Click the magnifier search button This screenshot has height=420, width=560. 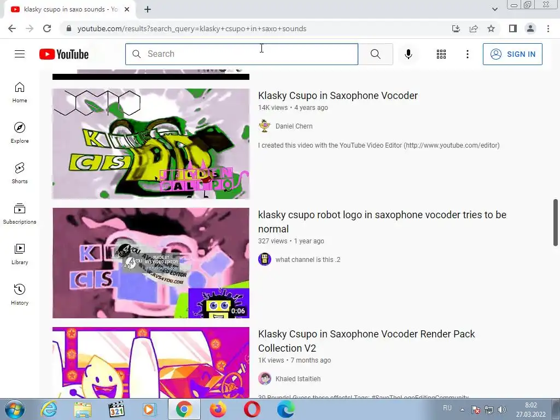(x=375, y=54)
